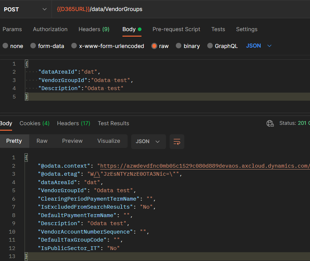
Task: Click "DefaultTaxGroupCode" line
Action: click(x=80, y=240)
